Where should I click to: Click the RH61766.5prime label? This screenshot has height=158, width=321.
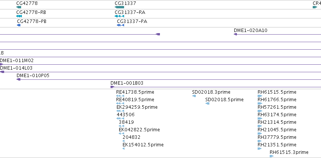pos(277,100)
